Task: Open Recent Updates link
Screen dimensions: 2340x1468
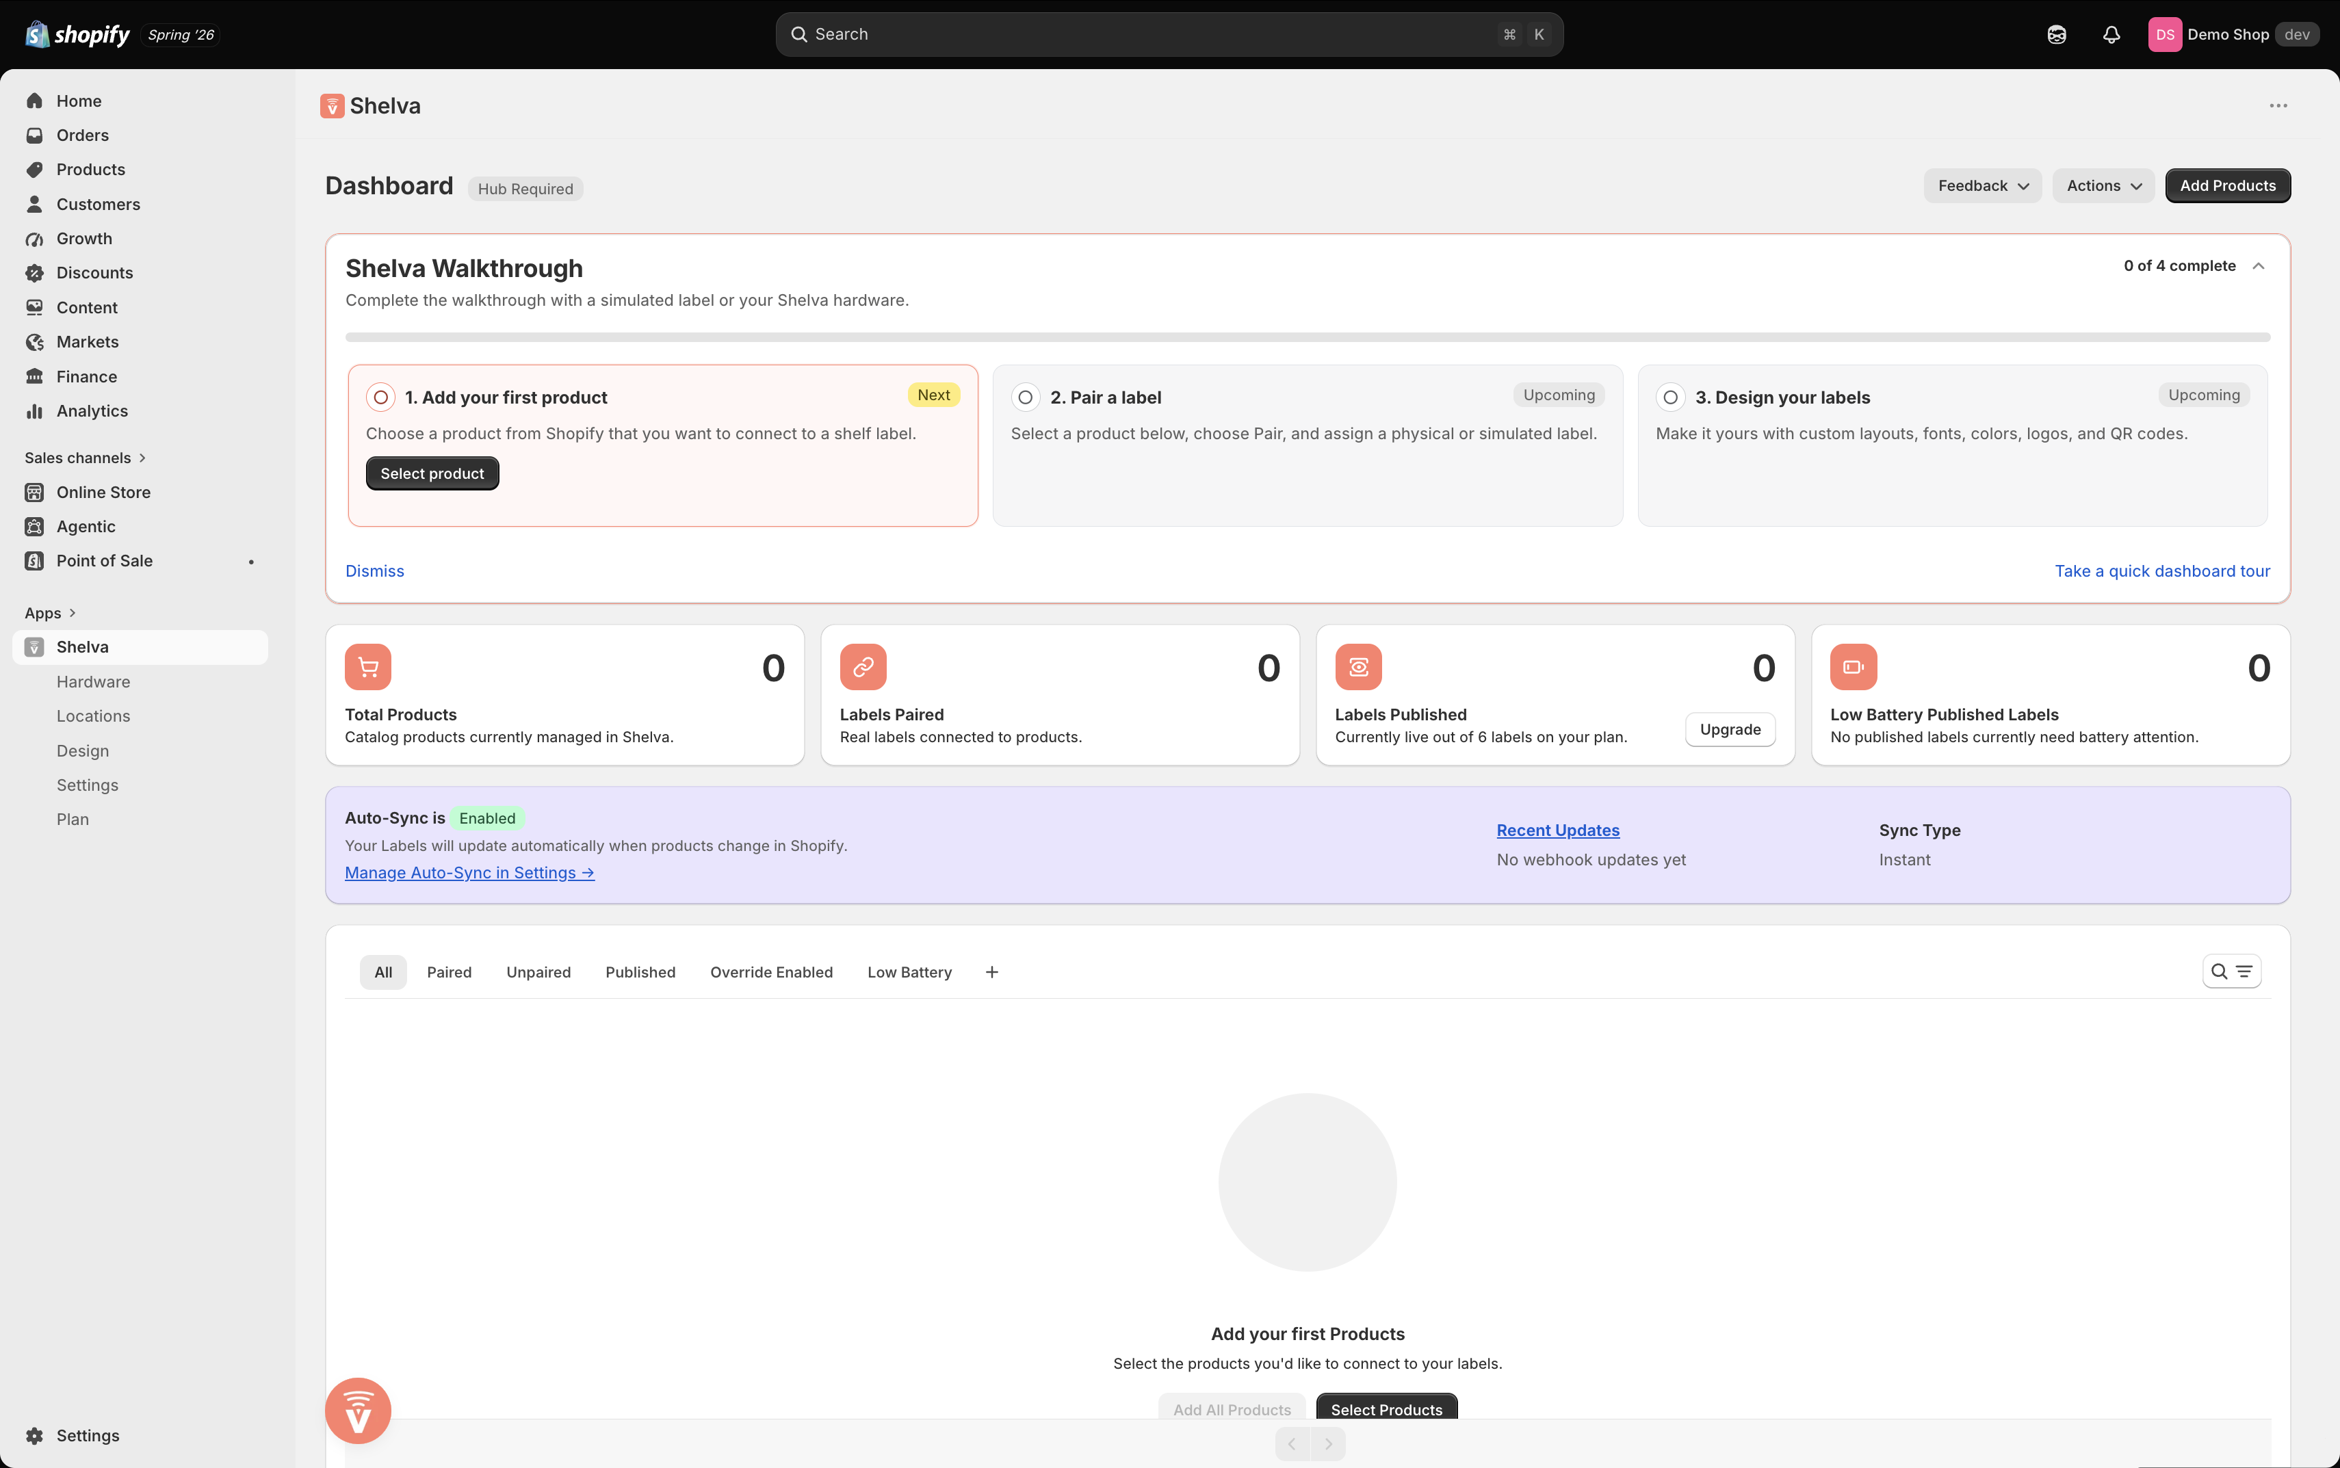Action: [x=1557, y=830]
